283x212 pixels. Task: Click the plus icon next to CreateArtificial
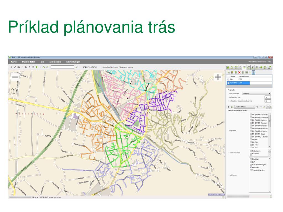coord(257,107)
